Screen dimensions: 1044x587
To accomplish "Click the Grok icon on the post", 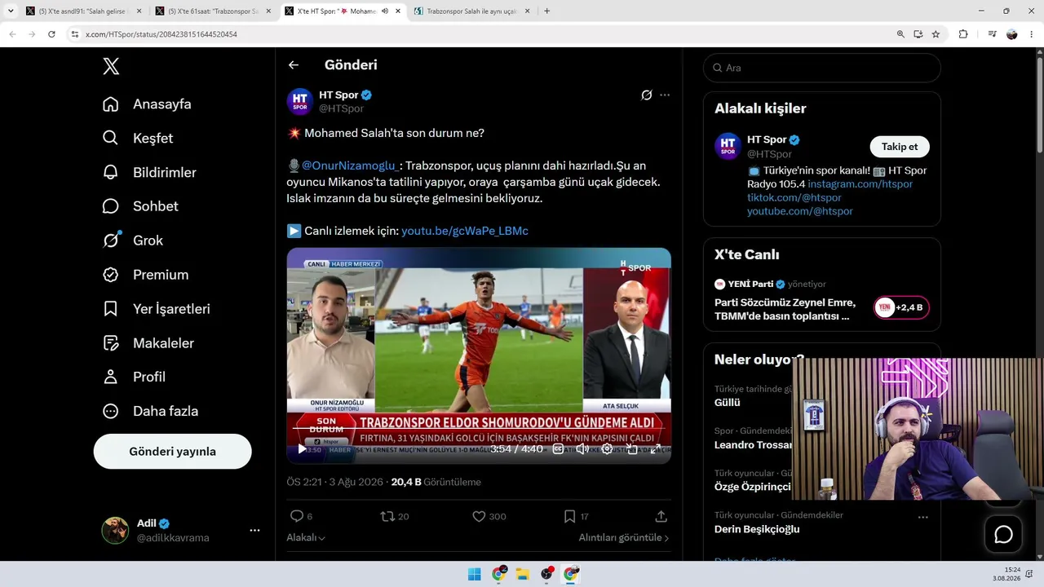I will coord(647,95).
